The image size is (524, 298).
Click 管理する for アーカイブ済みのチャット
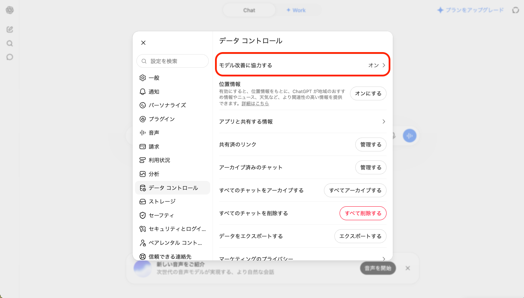click(x=371, y=167)
